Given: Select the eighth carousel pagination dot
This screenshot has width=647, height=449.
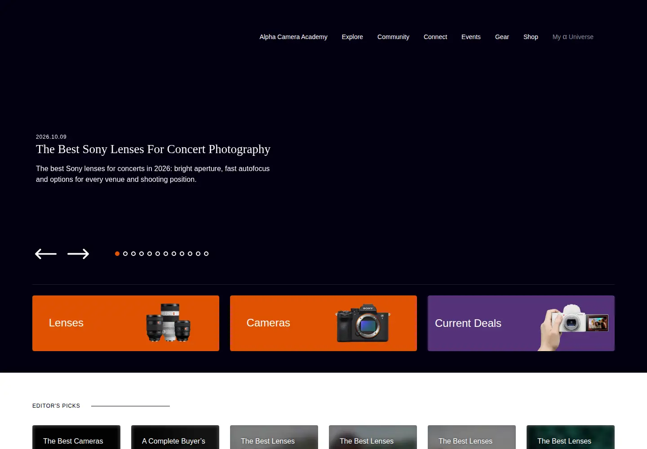Looking at the screenshot, I should pos(174,254).
